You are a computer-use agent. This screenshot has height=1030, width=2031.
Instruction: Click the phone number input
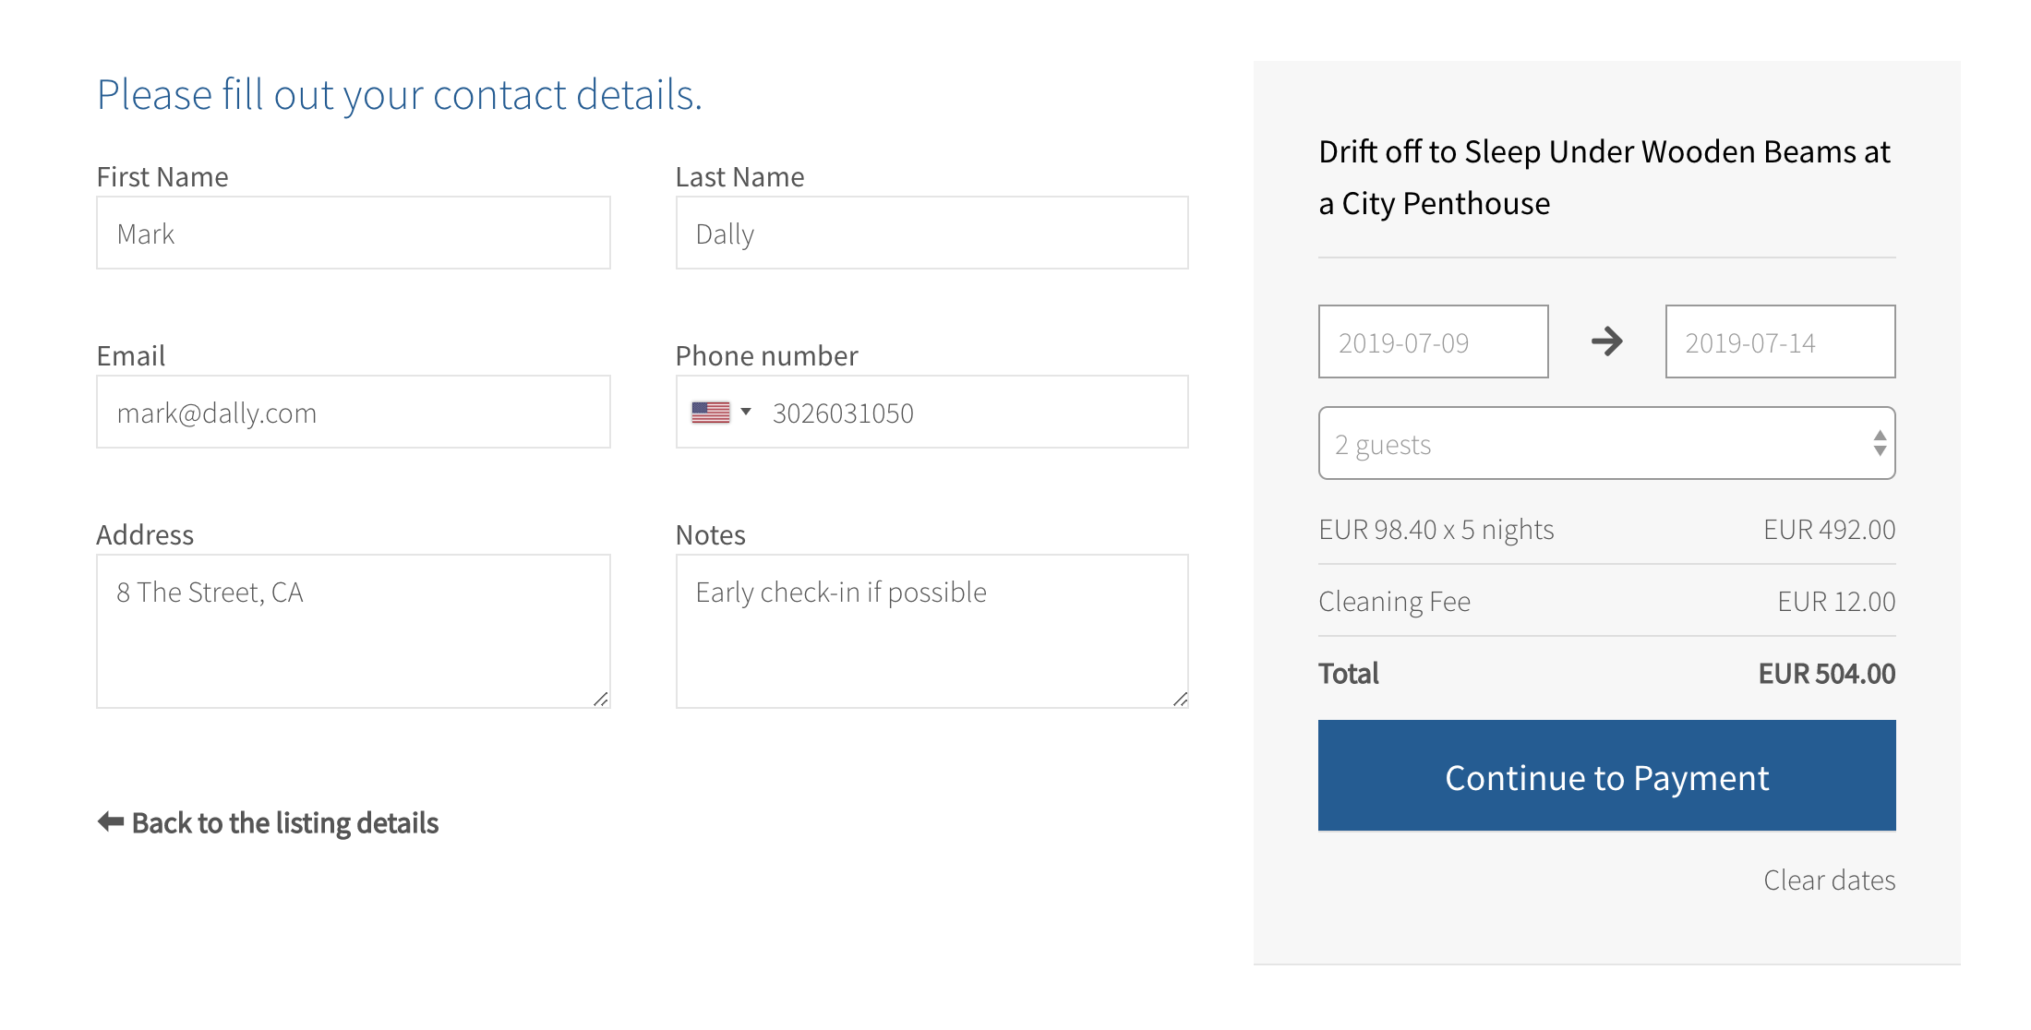pos(969,413)
